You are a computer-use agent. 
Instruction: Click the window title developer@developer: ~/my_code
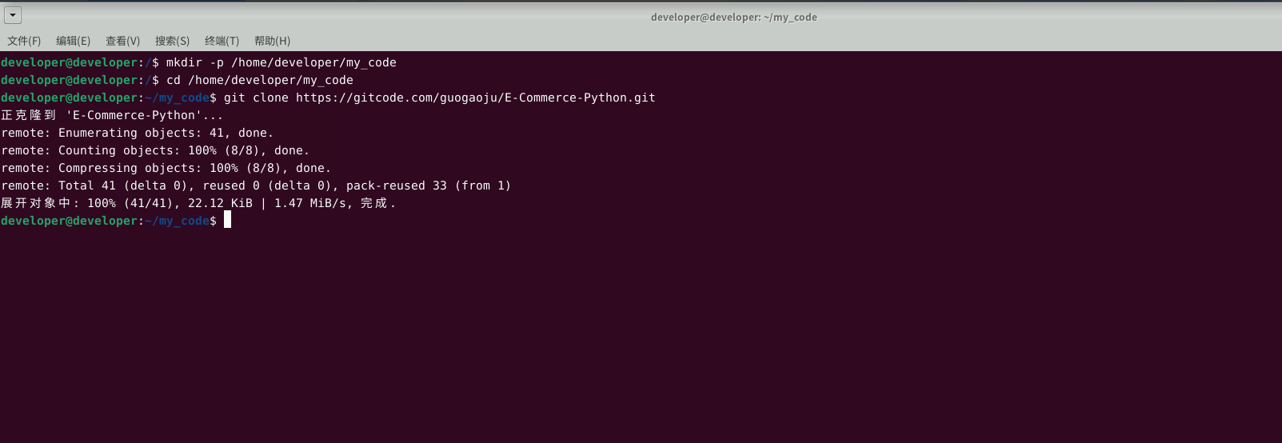pos(733,17)
